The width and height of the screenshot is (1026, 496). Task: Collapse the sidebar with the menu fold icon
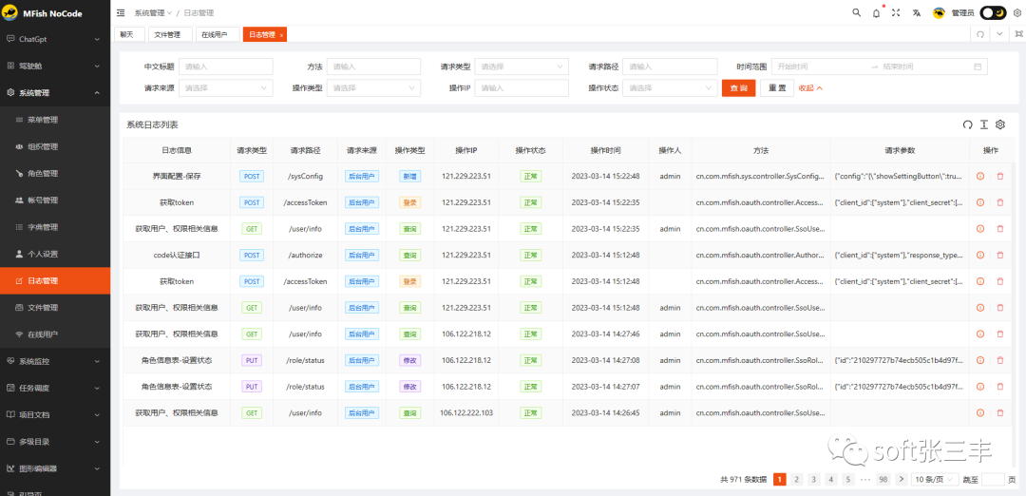[121, 12]
